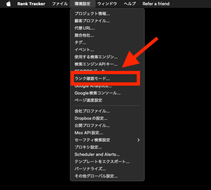
Task: Choose the タグ... menu entry
Action: pyautogui.click(x=107, y=43)
